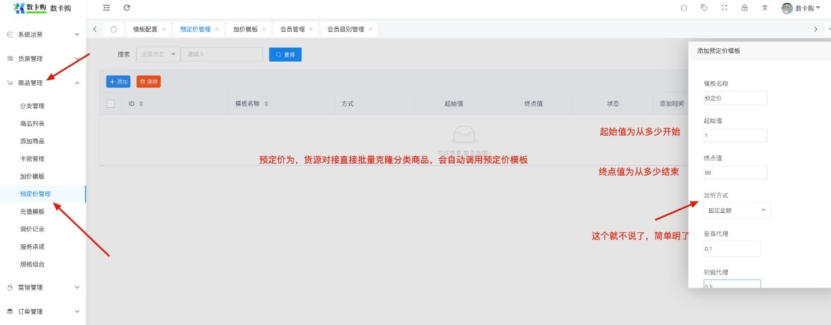
Task: Open 商品列表 in the sidebar
Action: tap(33, 124)
